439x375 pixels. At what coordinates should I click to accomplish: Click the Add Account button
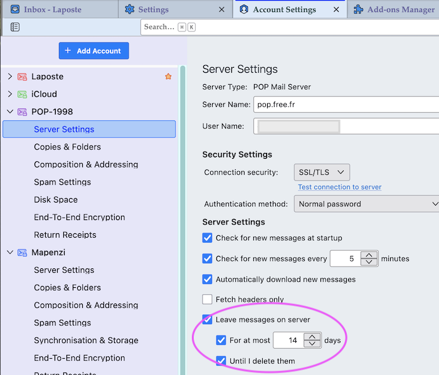click(x=94, y=51)
